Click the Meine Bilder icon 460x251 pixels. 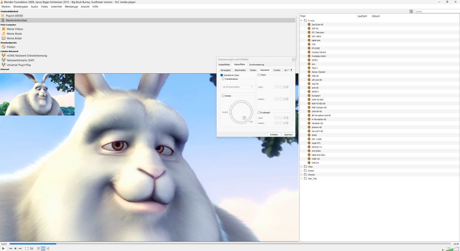[4, 38]
